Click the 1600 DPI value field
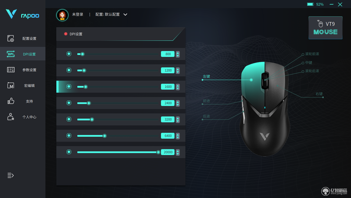 point(168,87)
